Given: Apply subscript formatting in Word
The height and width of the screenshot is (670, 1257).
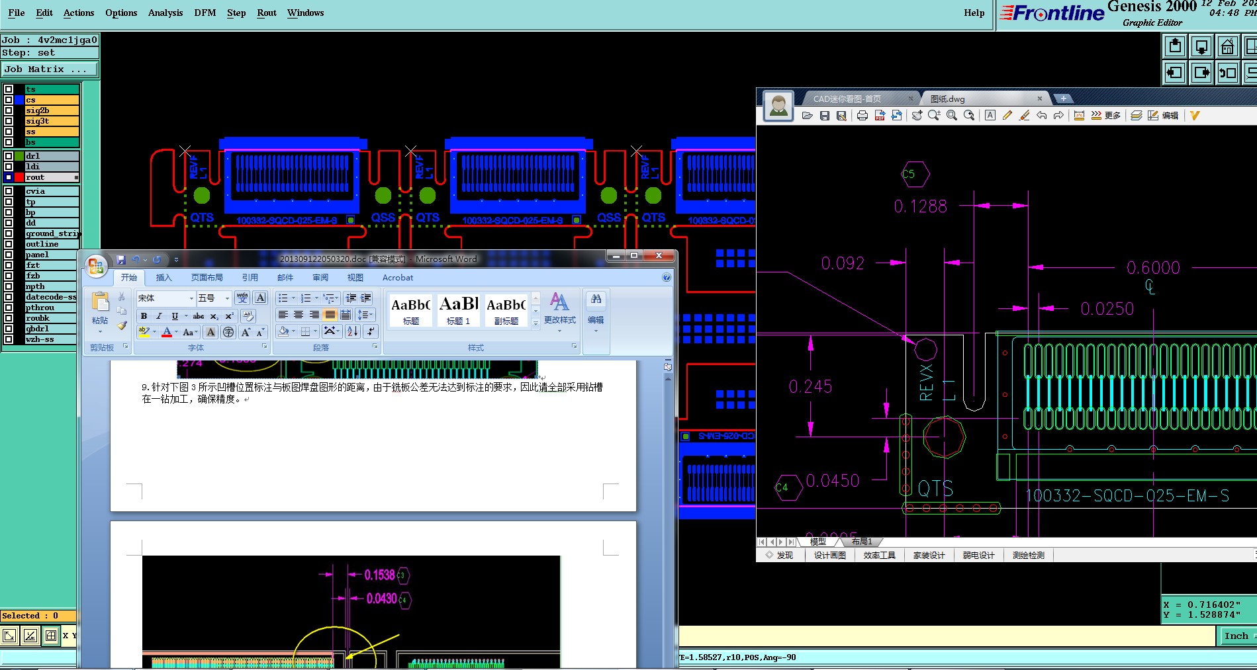Looking at the screenshot, I should pos(214,316).
